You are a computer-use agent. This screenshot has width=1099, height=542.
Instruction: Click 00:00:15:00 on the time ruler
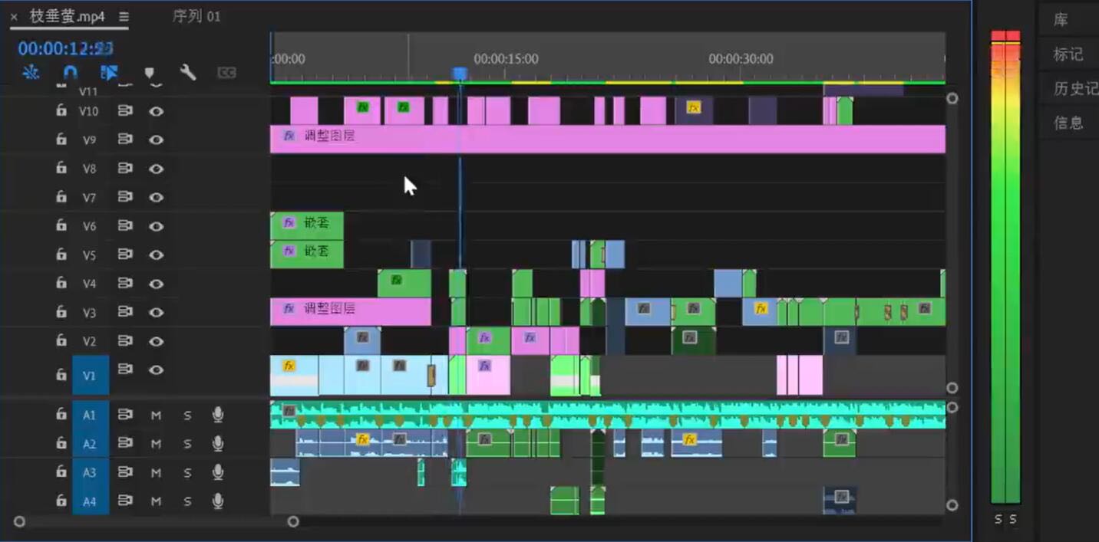click(x=506, y=59)
